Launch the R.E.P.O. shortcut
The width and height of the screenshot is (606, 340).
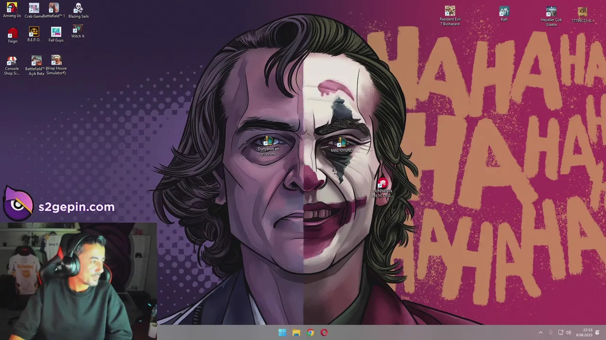tap(34, 34)
